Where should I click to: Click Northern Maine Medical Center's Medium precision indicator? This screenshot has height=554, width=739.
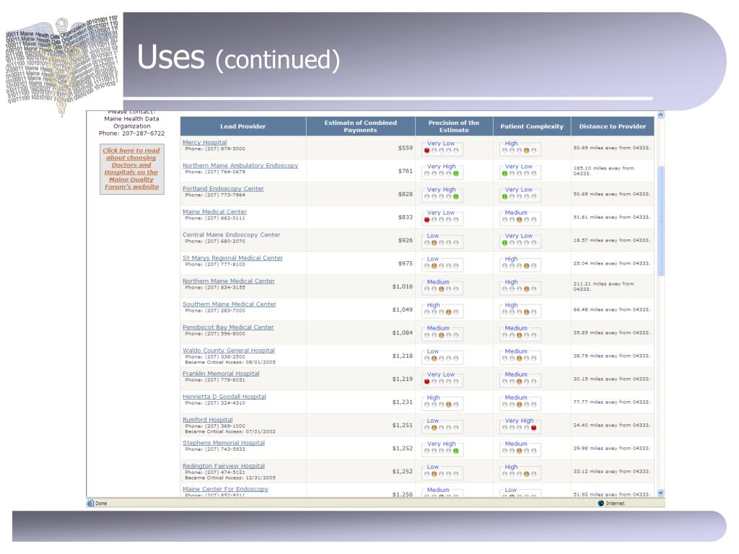point(442,286)
